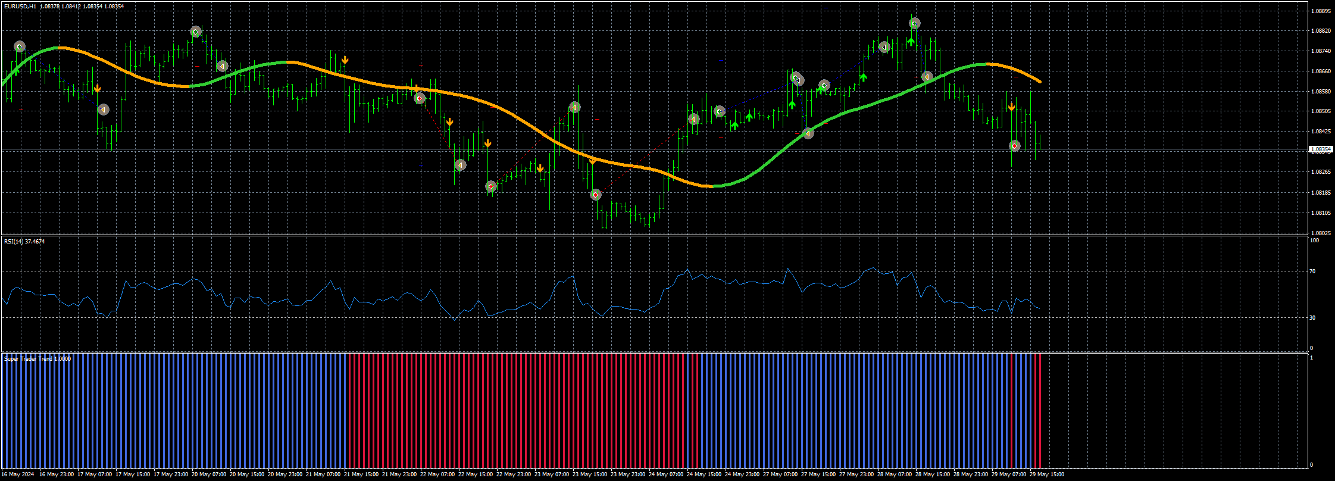Click the 27 May 15:00 time label

(x=818, y=474)
